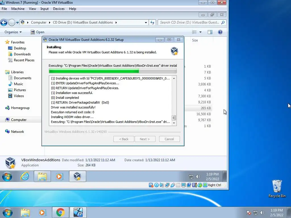Click the Explorer search box
Image resolution: width=291 pixels, height=218 pixels.
click(x=192, y=22)
